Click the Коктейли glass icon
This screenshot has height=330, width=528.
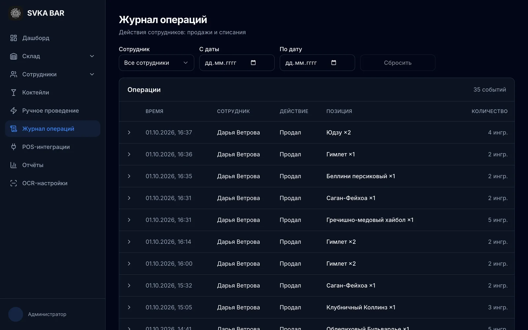coord(14,92)
